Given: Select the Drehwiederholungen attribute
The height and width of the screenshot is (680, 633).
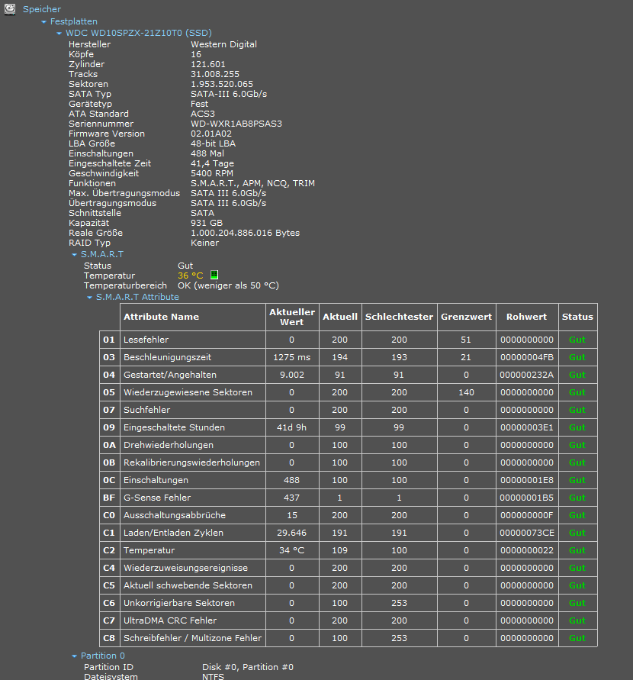Looking at the screenshot, I should [x=168, y=446].
